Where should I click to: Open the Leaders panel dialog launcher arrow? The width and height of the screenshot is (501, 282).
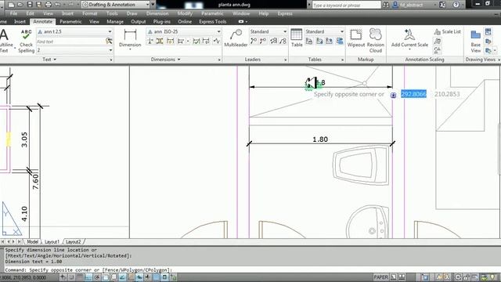point(285,60)
